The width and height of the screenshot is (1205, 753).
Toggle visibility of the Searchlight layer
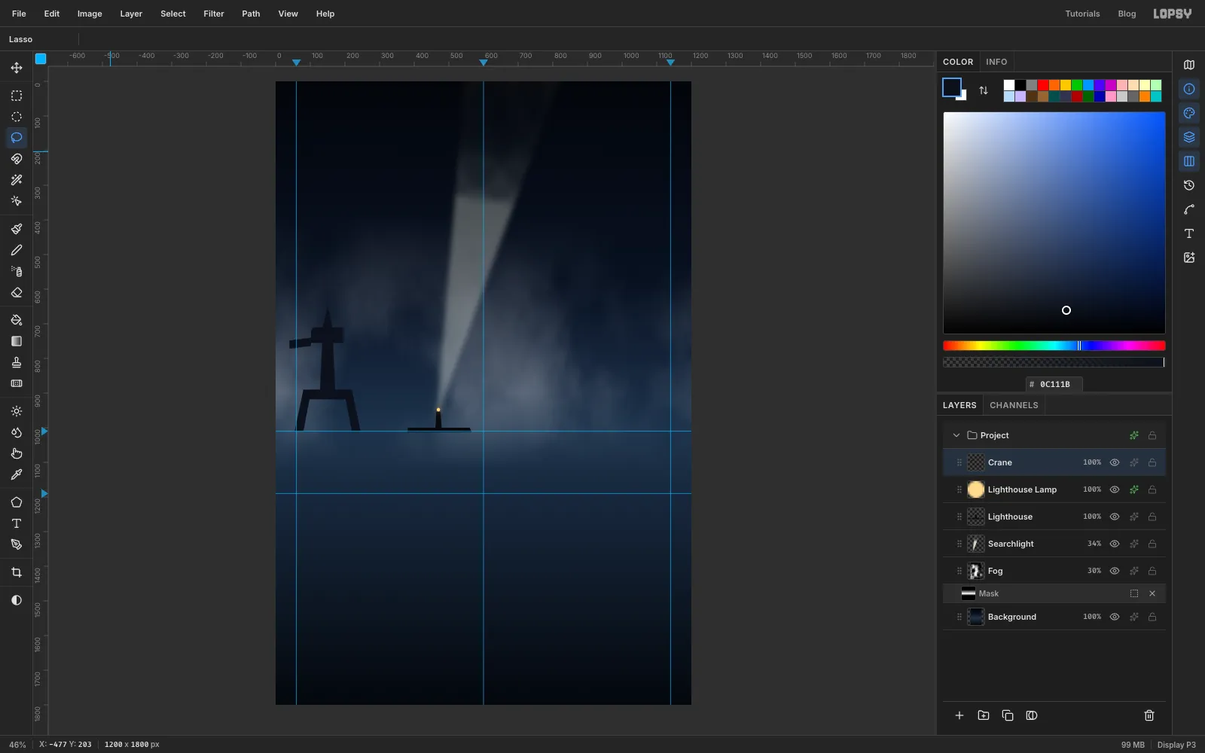click(x=1115, y=544)
